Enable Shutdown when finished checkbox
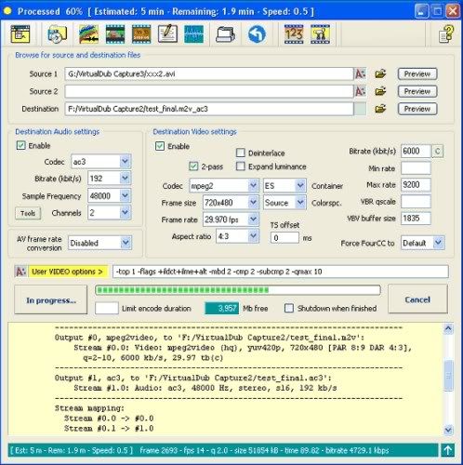This screenshot has width=463, height=465. (289, 308)
